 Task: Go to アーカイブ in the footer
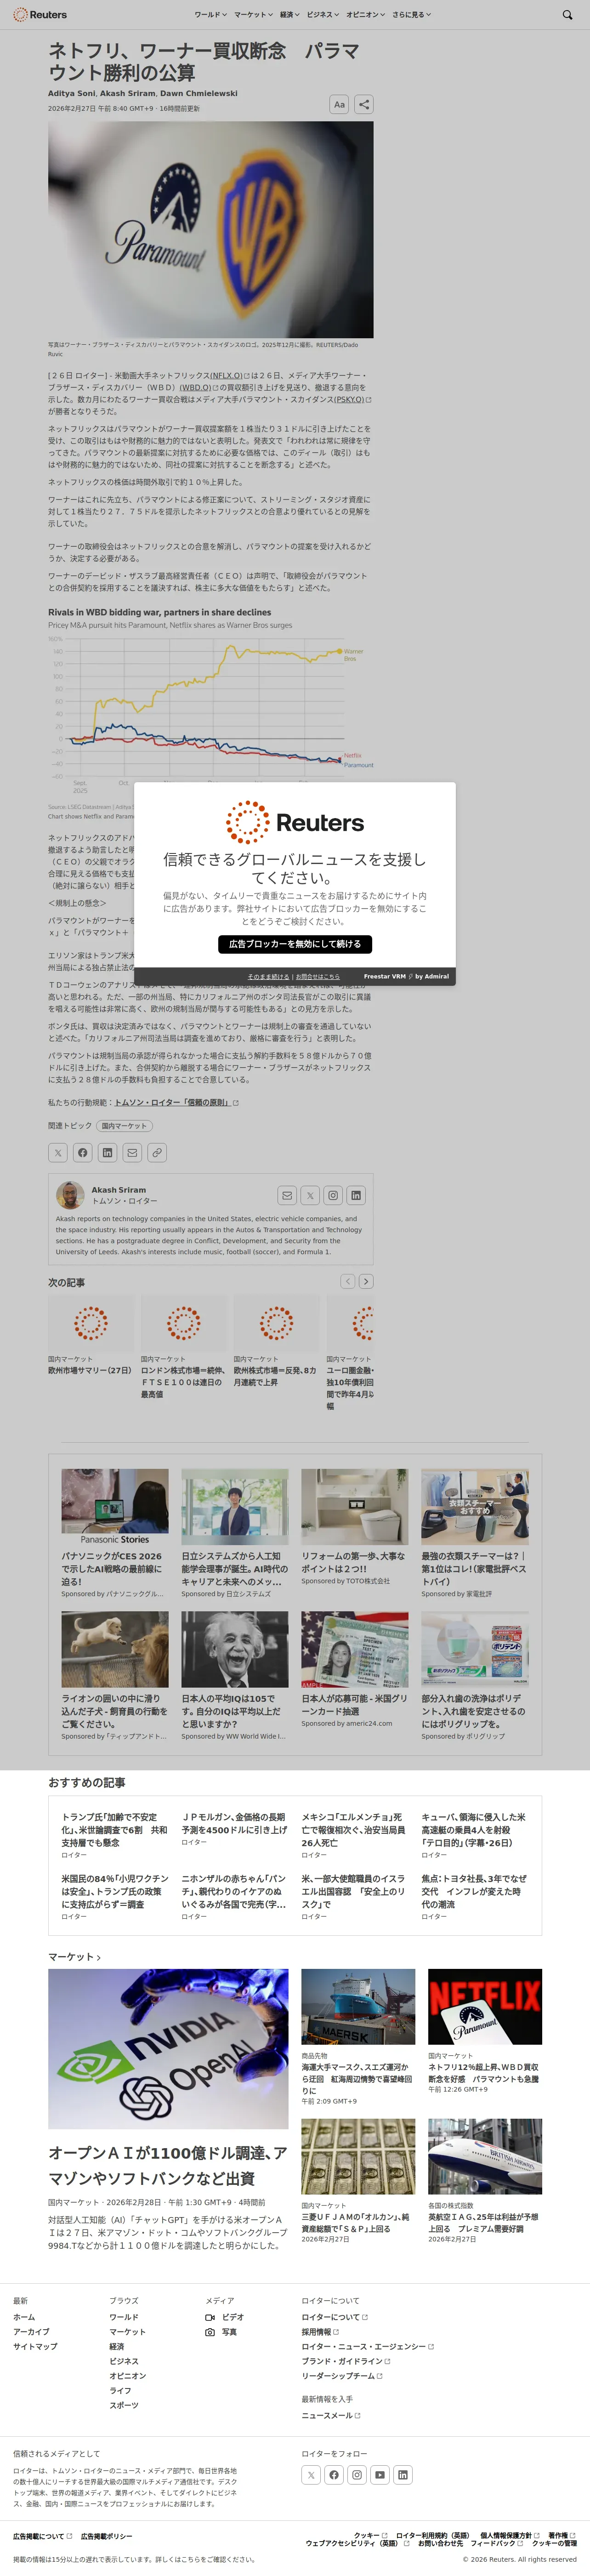pyautogui.click(x=31, y=2331)
